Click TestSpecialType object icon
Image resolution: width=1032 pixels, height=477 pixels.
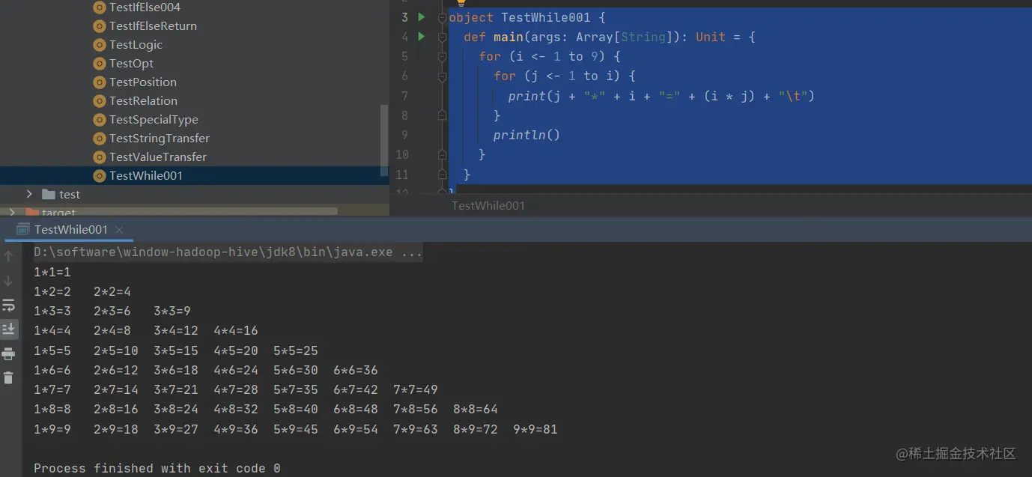[x=100, y=120]
